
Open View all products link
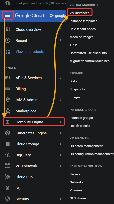click(x=30, y=52)
